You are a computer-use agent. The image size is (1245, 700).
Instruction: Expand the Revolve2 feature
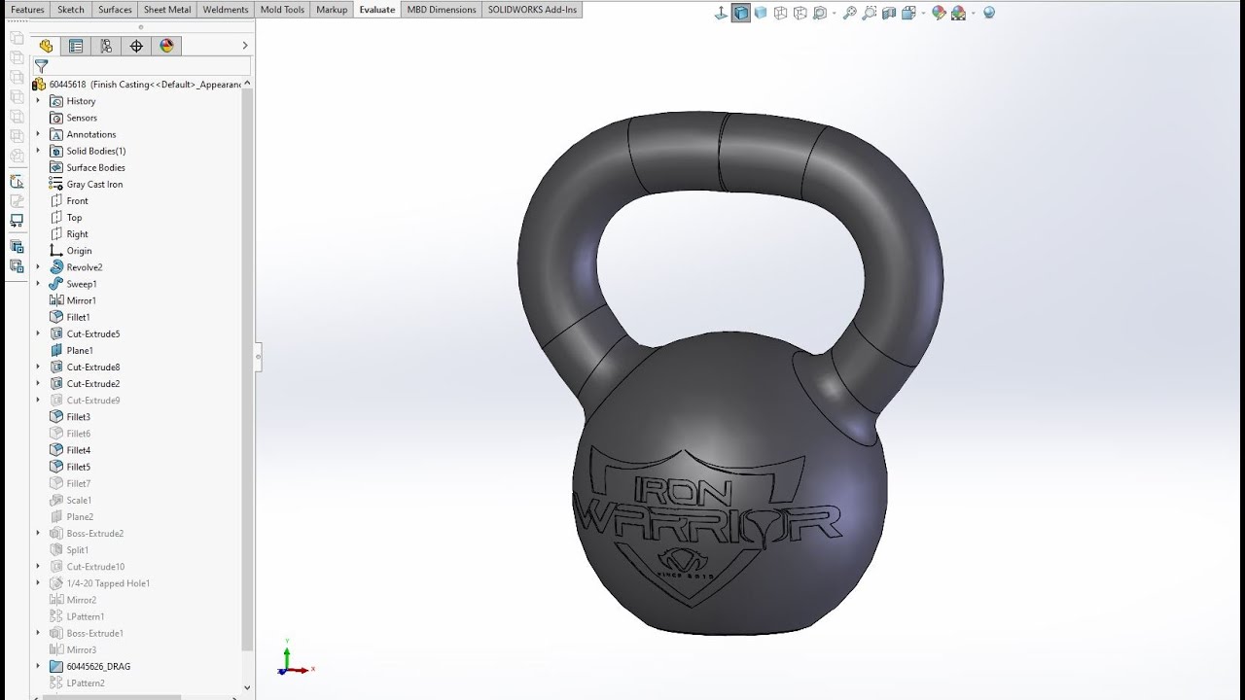click(38, 267)
